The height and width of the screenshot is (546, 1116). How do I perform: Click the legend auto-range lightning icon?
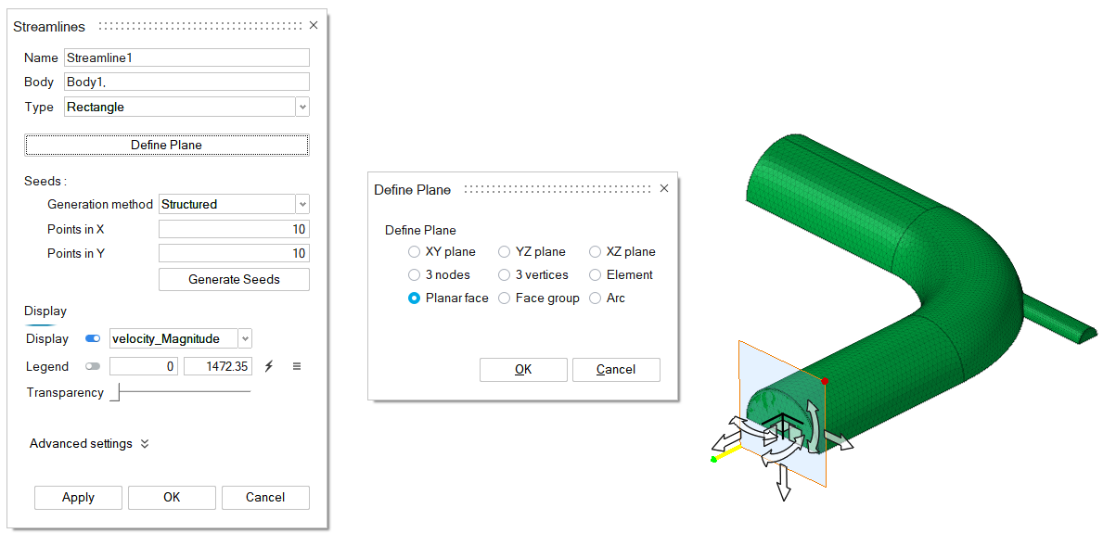(269, 366)
